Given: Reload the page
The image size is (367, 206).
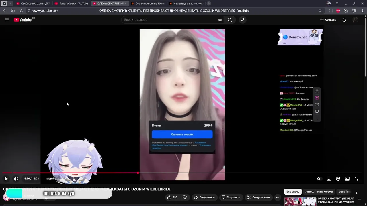Looking at the screenshot, I should 21,11.
